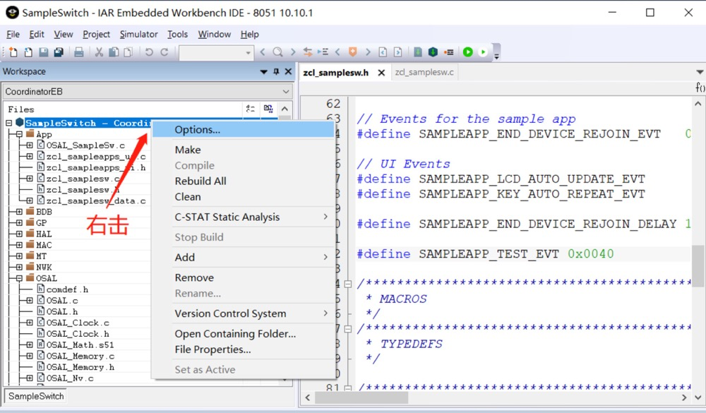Image resolution: width=706 pixels, height=413 pixels.
Task: Open Workspace panel position dropdown arrow
Action: click(263, 71)
